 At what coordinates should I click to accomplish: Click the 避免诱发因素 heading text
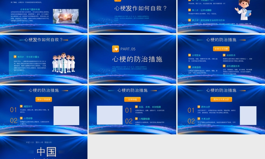tap(233, 66)
